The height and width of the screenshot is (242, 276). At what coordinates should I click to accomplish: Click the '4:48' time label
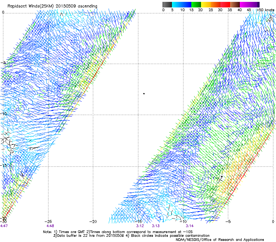tap(50, 226)
